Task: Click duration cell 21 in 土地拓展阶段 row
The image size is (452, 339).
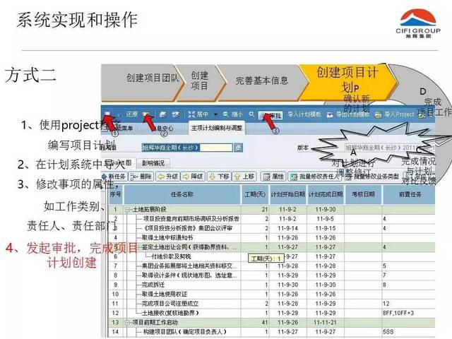Action: [255, 210]
